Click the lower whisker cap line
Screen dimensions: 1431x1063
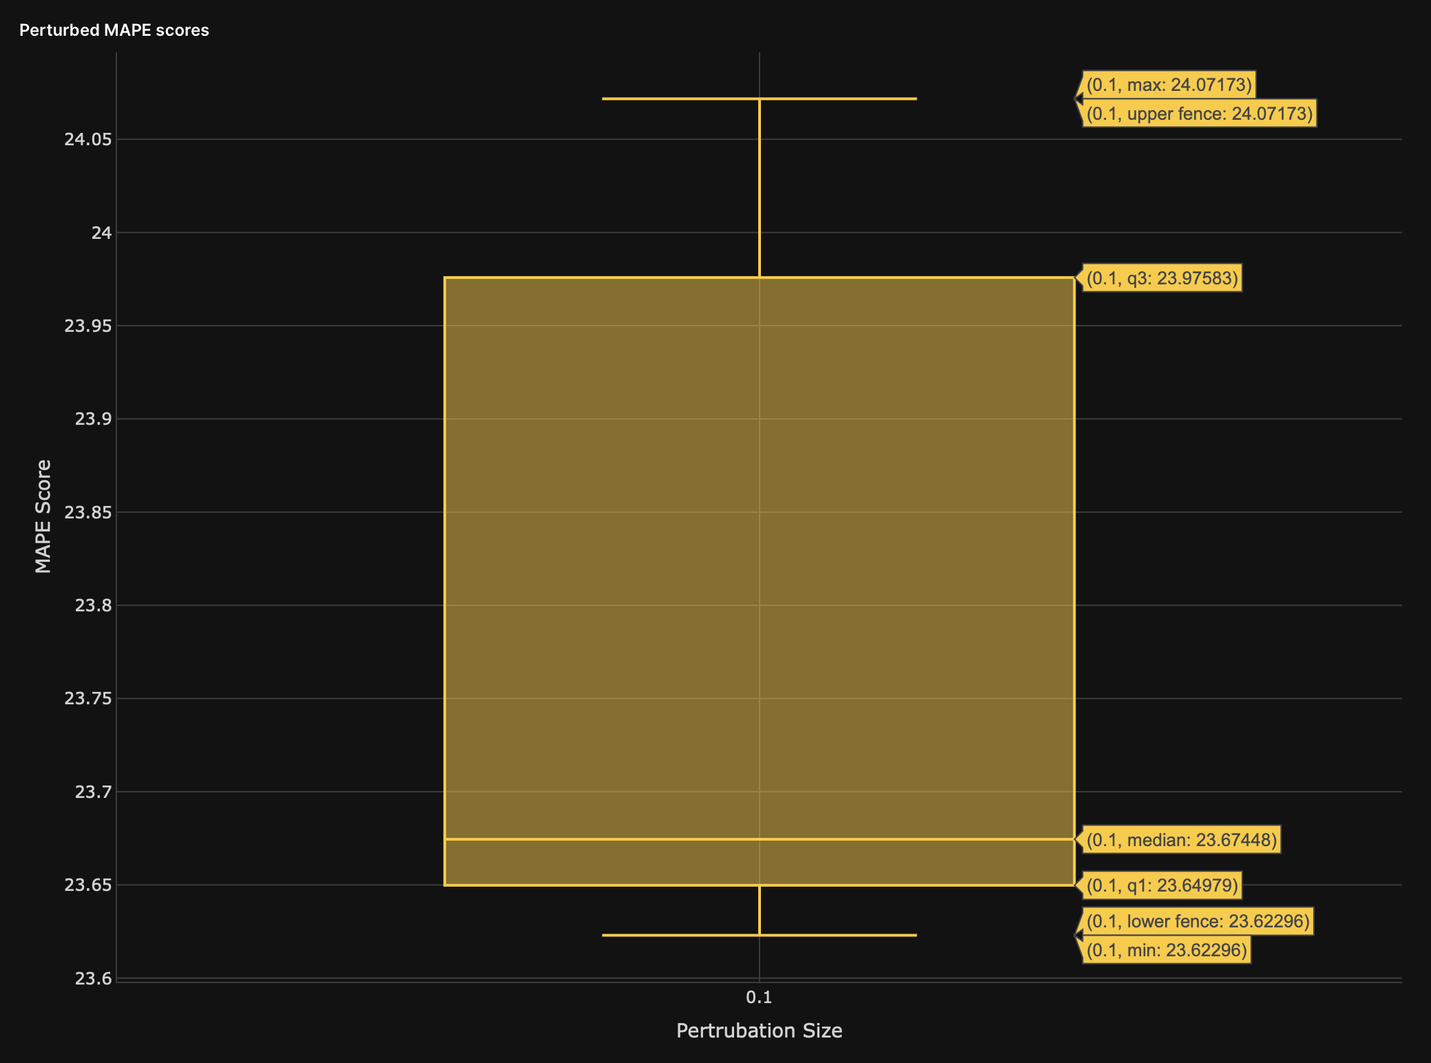[x=689, y=935]
